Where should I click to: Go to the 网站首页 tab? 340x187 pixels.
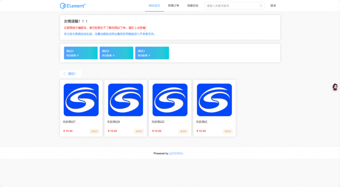coord(155,6)
